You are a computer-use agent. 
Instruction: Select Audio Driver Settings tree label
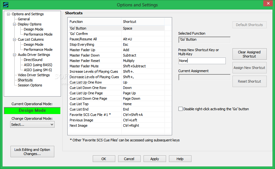click(34, 55)
